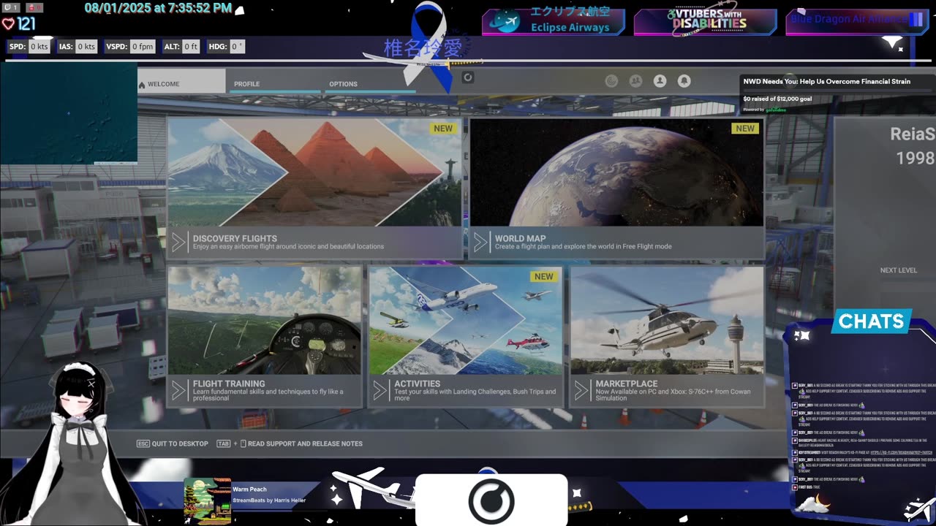Click the '$0 raised of $12,000 goal' text
This screenshot has width=936, height=526.
pos(777,99)
